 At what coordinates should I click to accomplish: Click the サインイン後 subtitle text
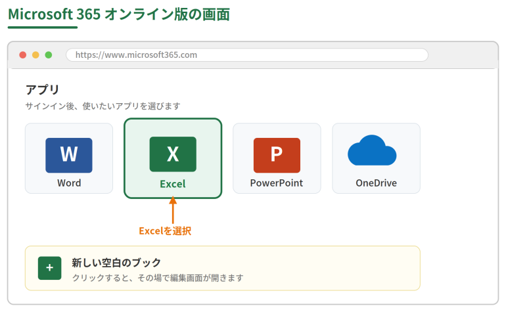[x=103, y=106]
